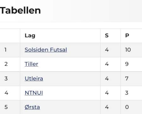Click Solsiden Futsal points value 10

point(128,50)
